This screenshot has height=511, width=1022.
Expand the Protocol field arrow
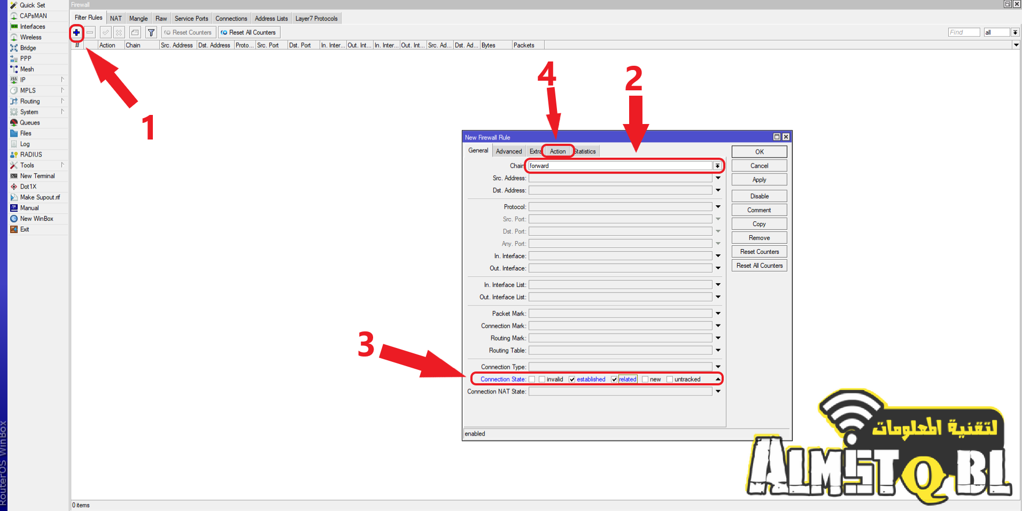(x=718, y=207)
